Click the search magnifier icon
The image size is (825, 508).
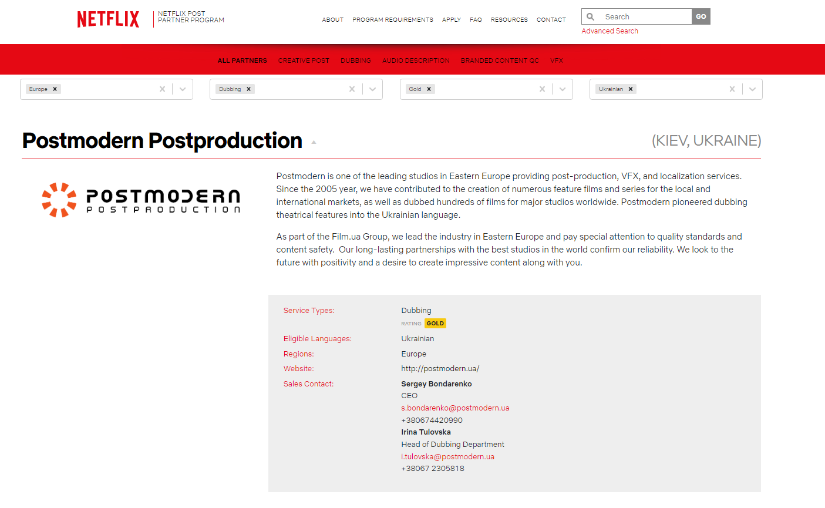pyautogui.click(x=591, y=16)
